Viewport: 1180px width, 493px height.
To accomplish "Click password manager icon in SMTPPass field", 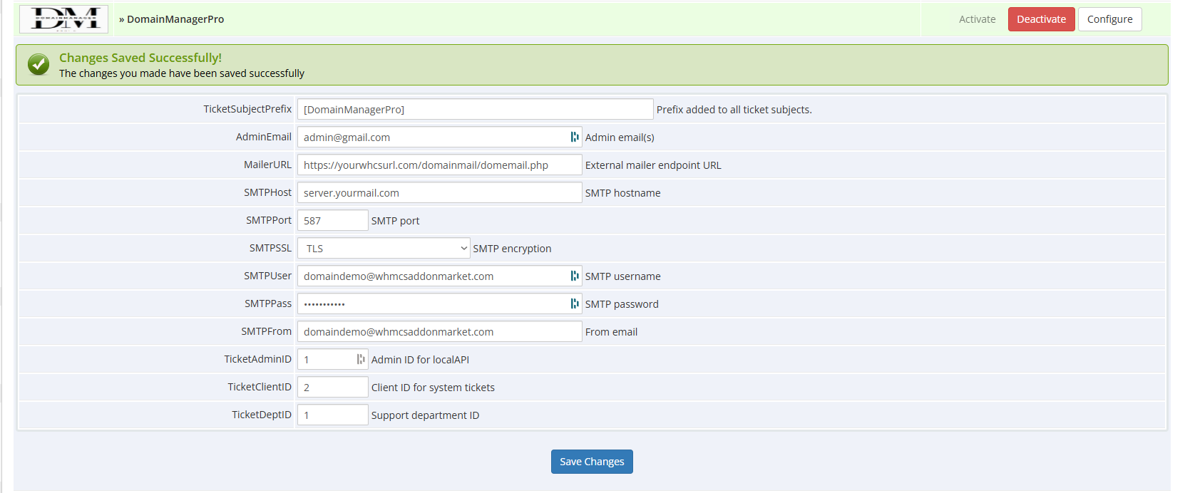I will click(x=574, y=303).
